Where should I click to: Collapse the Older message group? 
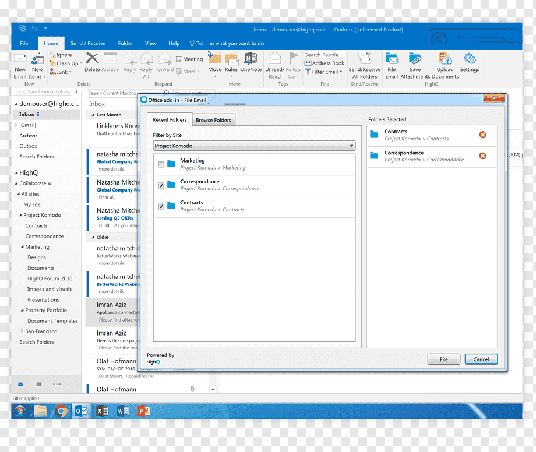pos(93,237)
